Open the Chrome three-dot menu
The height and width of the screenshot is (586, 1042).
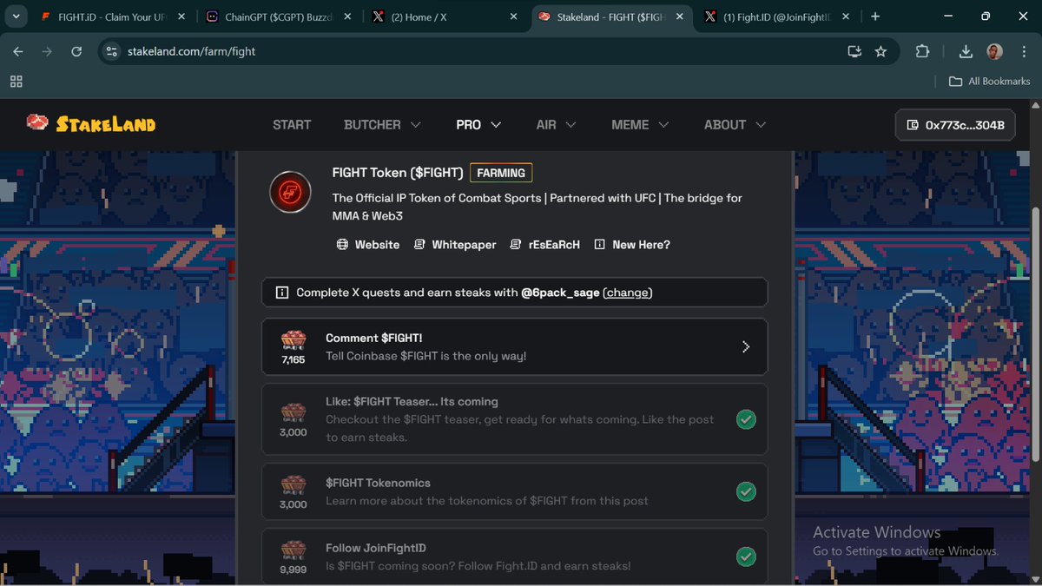pos(1023,51)
